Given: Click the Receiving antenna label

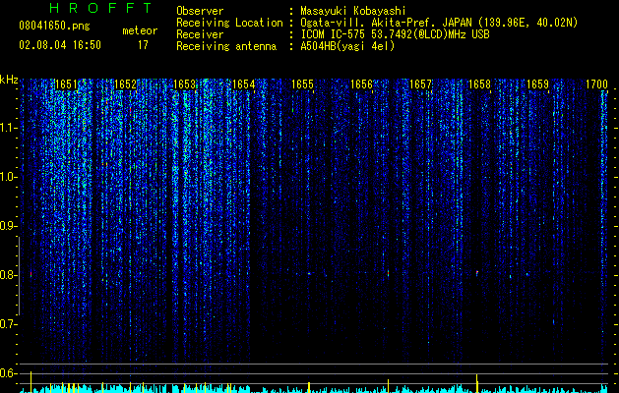Looking at the screenshot, I should coord(226,46).
